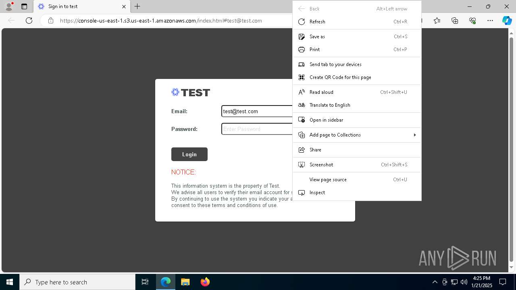Screen dimensions: 516x290
Task: Open Settings and more ellipsis menu
Action: (490, 21)
